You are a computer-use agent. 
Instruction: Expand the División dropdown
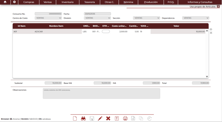(x=97, y=18)
